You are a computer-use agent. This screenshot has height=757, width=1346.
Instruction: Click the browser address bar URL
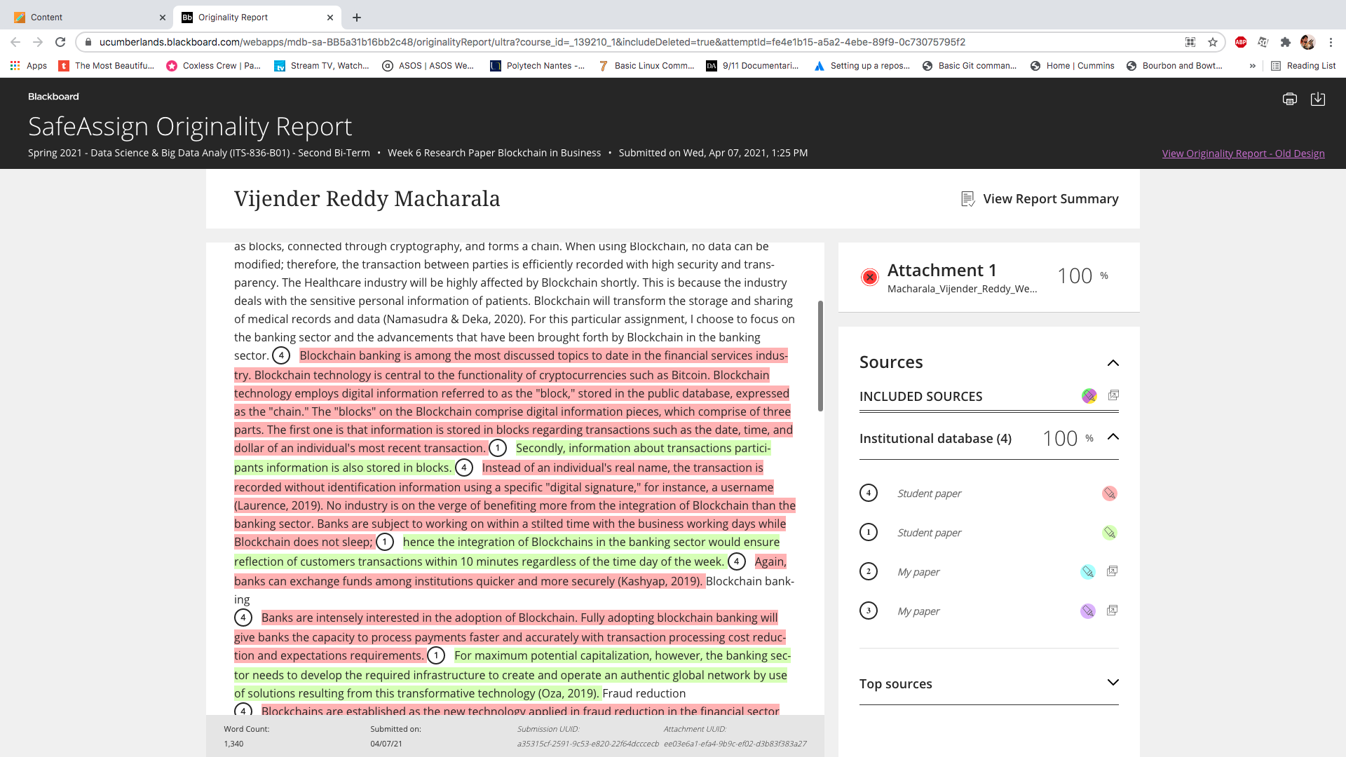532,42
